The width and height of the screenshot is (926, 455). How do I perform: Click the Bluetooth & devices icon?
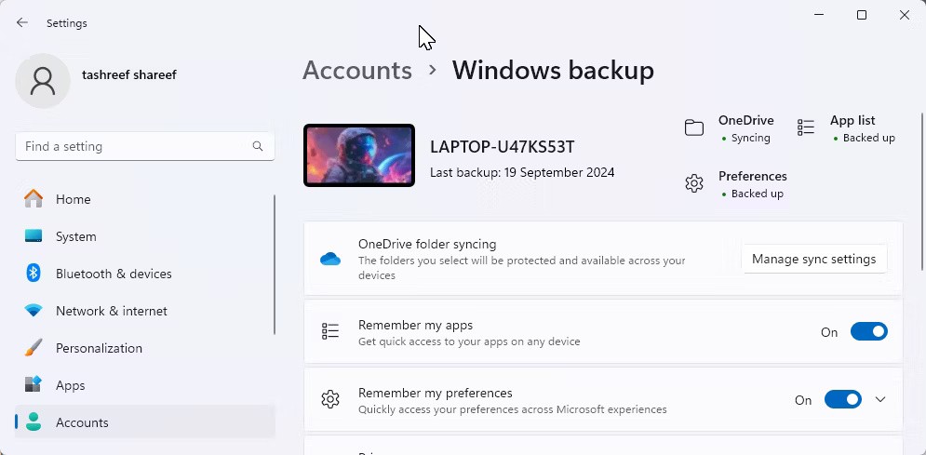pyautogui.click(x=34, y=274)
